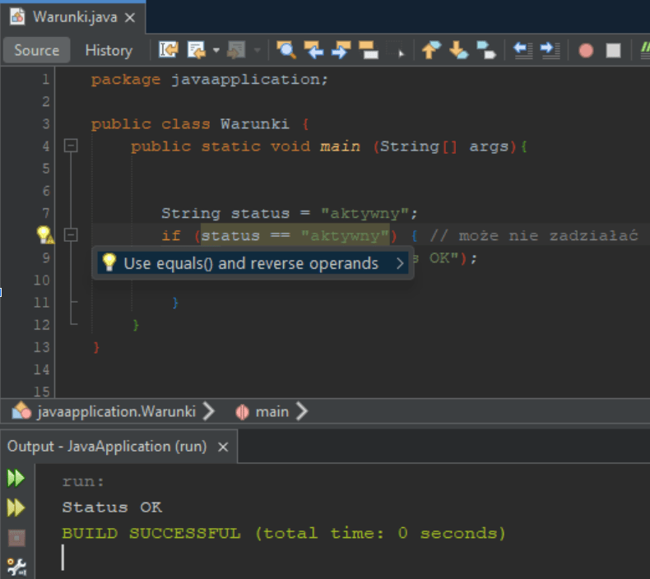Collapse the main method fold

[71, 146]
